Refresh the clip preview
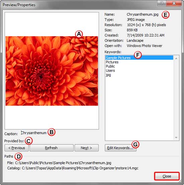 [52, 148]
